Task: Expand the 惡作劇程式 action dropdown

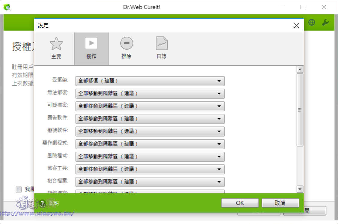Action: coord(150,144)
